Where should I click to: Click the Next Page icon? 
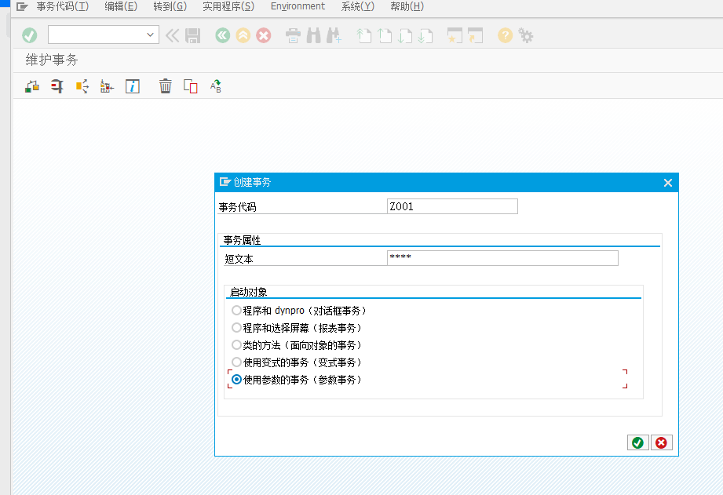405,35
